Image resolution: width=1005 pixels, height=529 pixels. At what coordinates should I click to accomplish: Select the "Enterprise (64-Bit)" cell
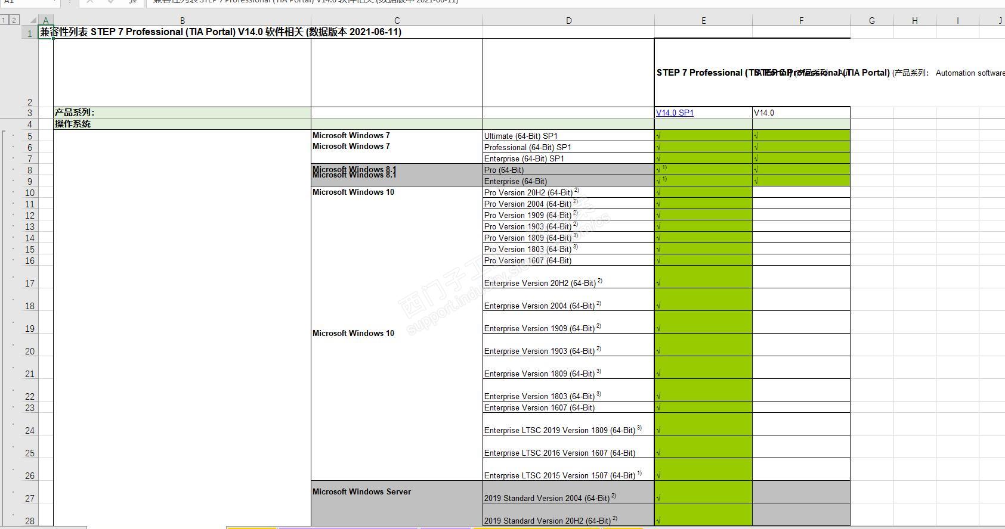[x=568, y=181]
